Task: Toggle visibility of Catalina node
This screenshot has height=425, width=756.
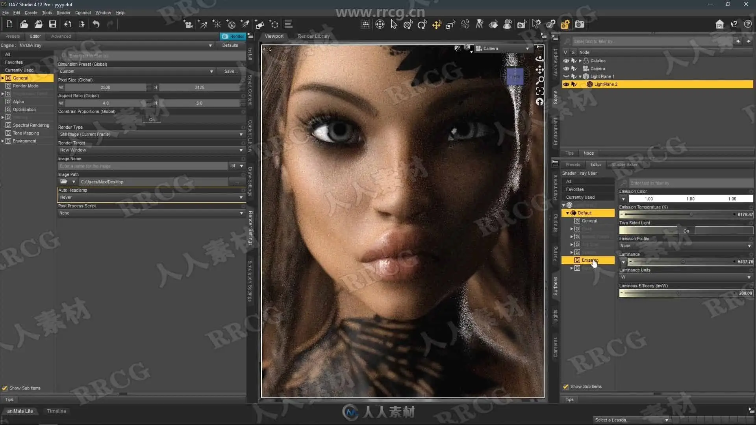Action: click(x=566, y=61)
